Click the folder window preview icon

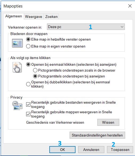tap(17, 43)
